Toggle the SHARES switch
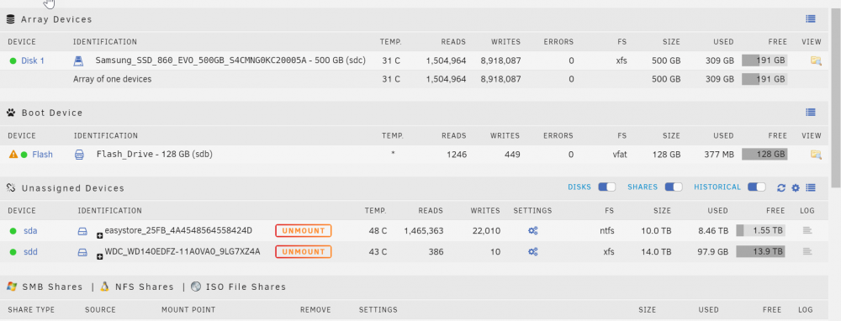Image resolution: width=841 pixels, height=321 pixels. (674, 187)
